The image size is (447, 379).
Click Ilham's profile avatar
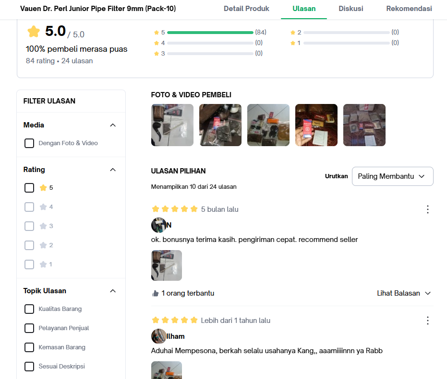[158, 336]
